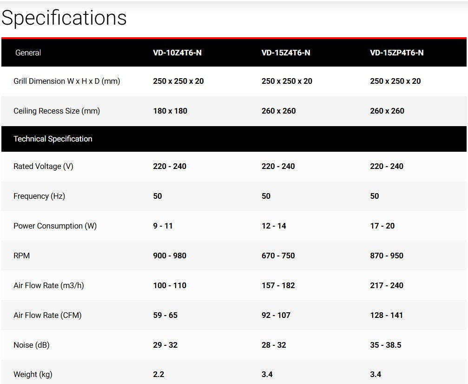This screenshot has width=468, height=384.
Task: Click the General section header label
Action: pos(28,53)
